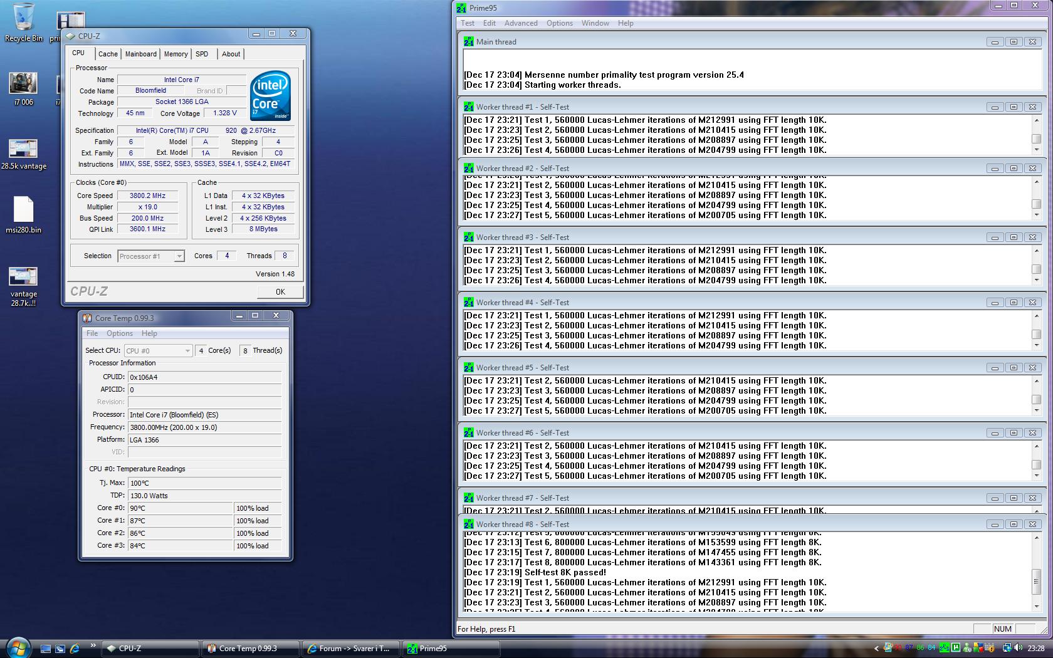Open the Window menu in Prime95
This screenshot has height=658, width=1053.
(x=595, y=23)
